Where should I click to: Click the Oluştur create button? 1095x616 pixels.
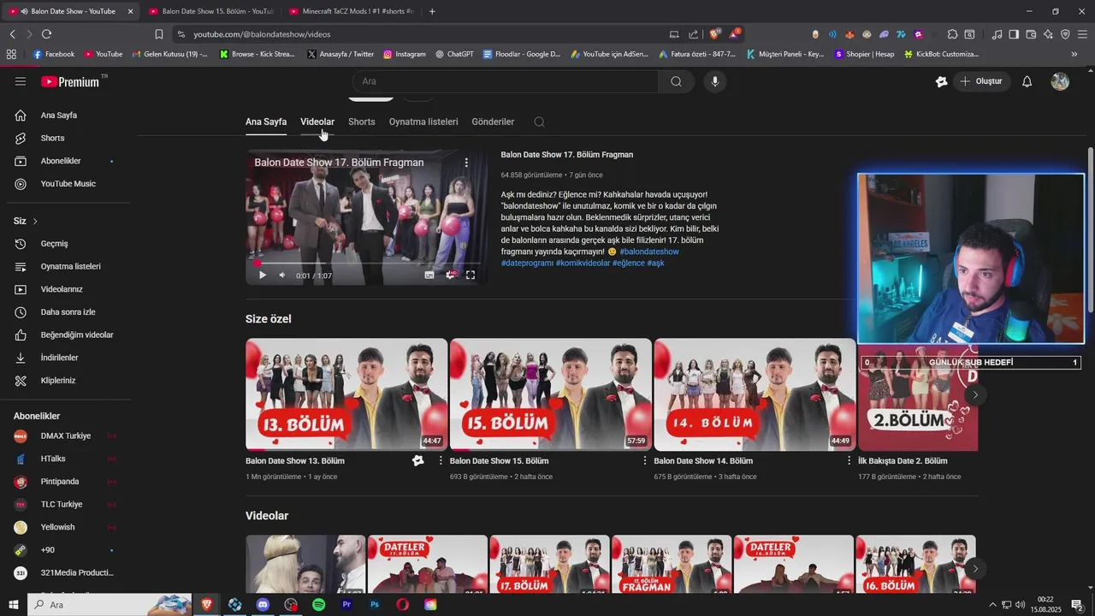click(x=980, y=81)
